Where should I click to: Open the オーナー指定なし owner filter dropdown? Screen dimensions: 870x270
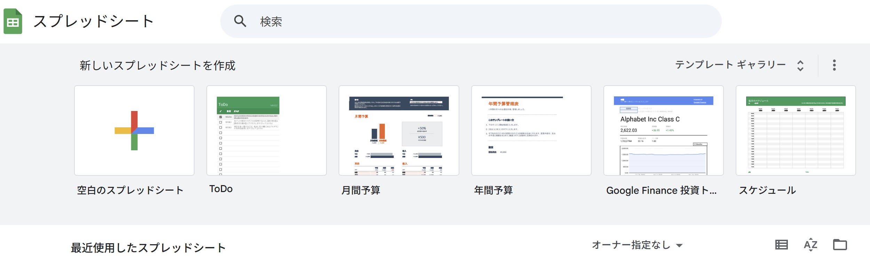637,245
